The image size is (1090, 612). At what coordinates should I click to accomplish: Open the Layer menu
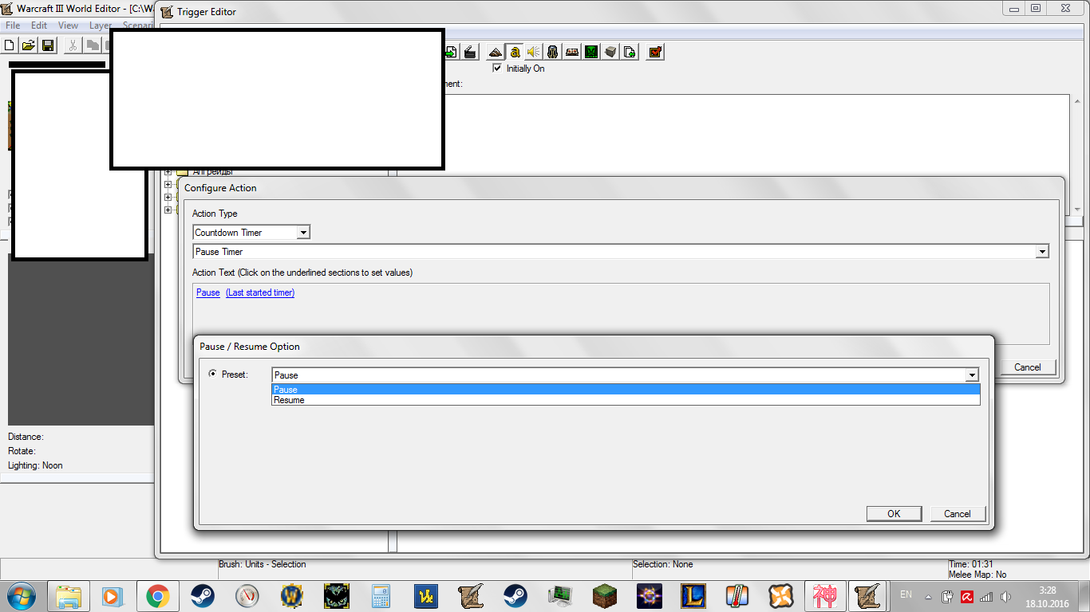pyautogui.click(x=100, y=25)
